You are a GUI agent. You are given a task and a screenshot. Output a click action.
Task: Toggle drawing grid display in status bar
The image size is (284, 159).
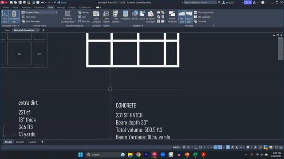184,147
